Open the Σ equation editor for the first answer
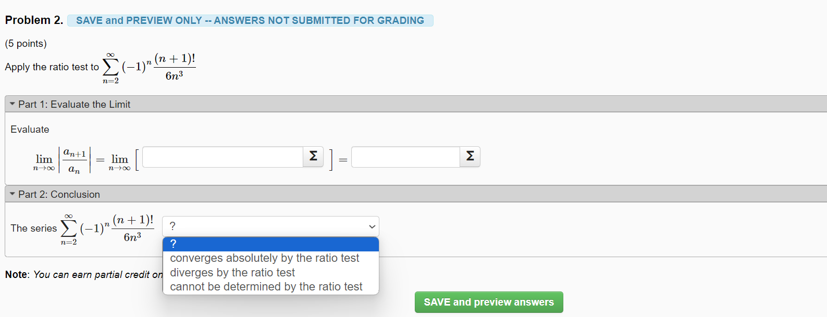 (312, 156)
